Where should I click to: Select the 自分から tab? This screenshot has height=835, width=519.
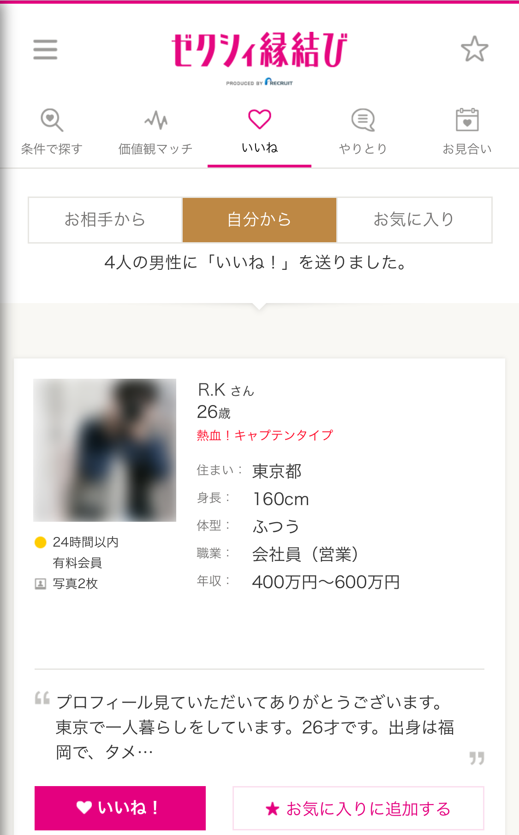click(x=259, y=220)
